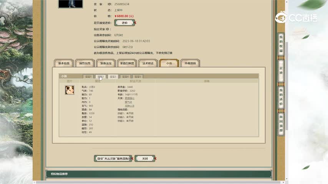The width and height of the screenshot is (328, 184).
Task: Open the 我的还价 sidebar item
Action: [281, 97]
